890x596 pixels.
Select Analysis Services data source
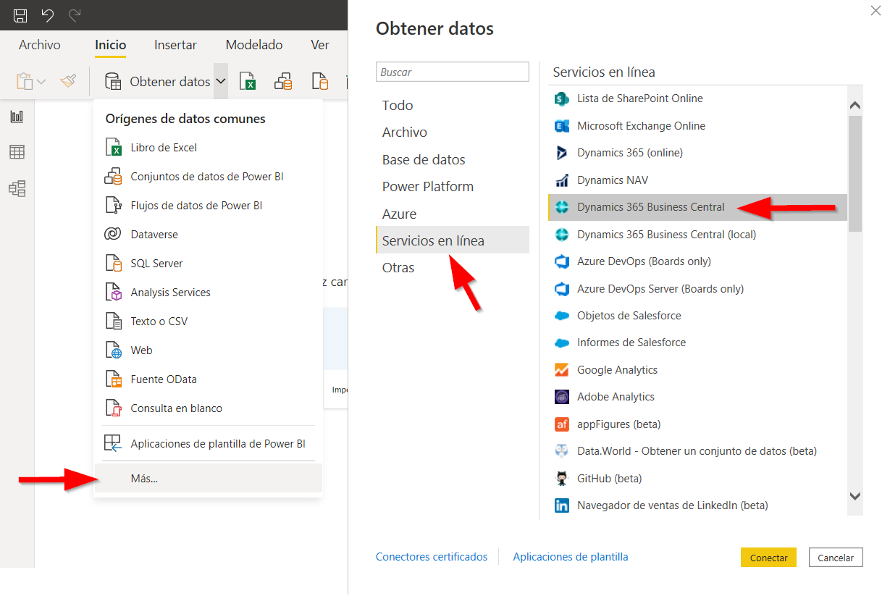(209, 293)
